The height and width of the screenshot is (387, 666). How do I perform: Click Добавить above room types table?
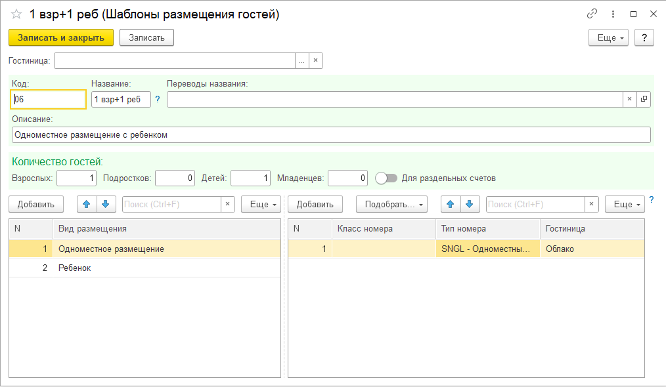315,204
